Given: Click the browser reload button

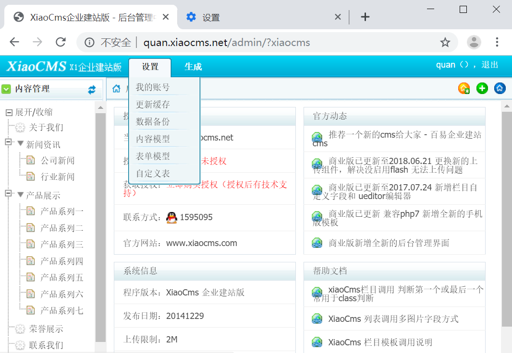Looking at the screenshot, I should [61, 42].
